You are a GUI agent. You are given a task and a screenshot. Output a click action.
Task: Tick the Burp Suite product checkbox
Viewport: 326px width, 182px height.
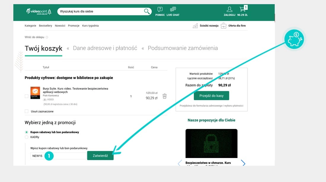(27, 96)
